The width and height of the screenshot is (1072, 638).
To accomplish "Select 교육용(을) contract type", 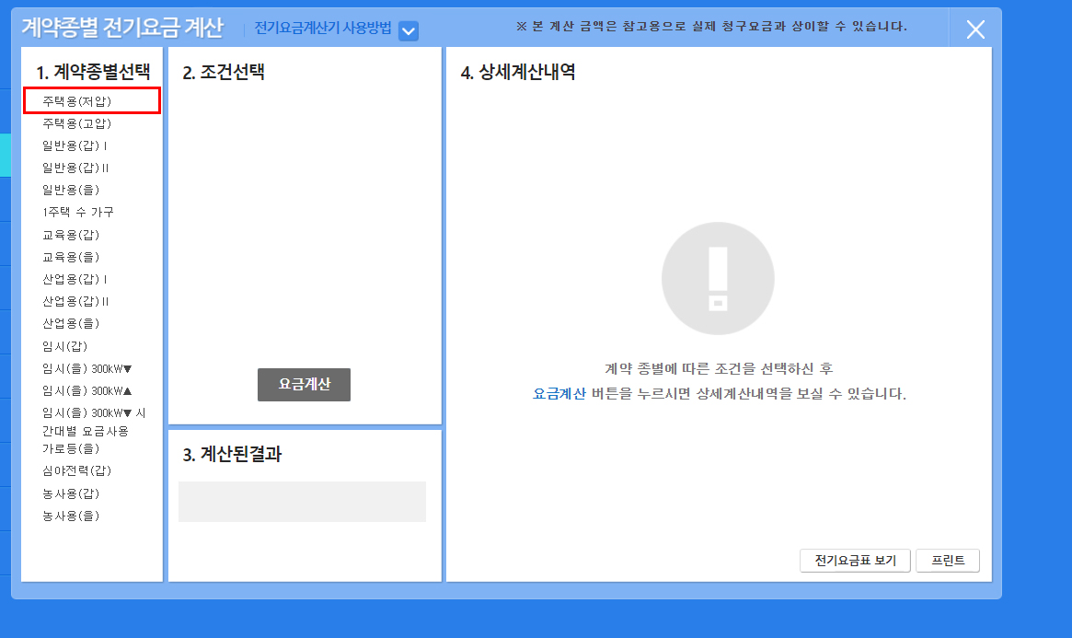I will pyautogui.click(x=71, y=257).
